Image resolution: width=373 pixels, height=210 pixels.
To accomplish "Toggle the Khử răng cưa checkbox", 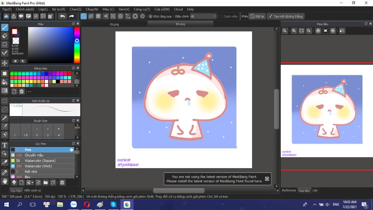I will click(x=150, y=16).
